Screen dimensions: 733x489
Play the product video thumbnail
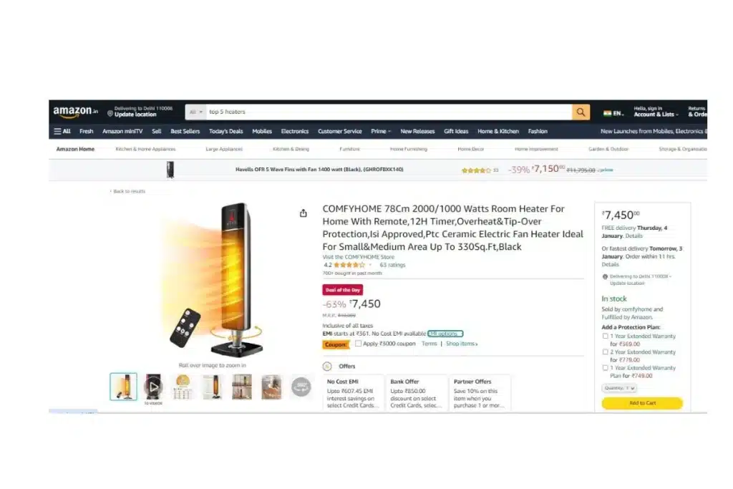(x=153, y=387)
